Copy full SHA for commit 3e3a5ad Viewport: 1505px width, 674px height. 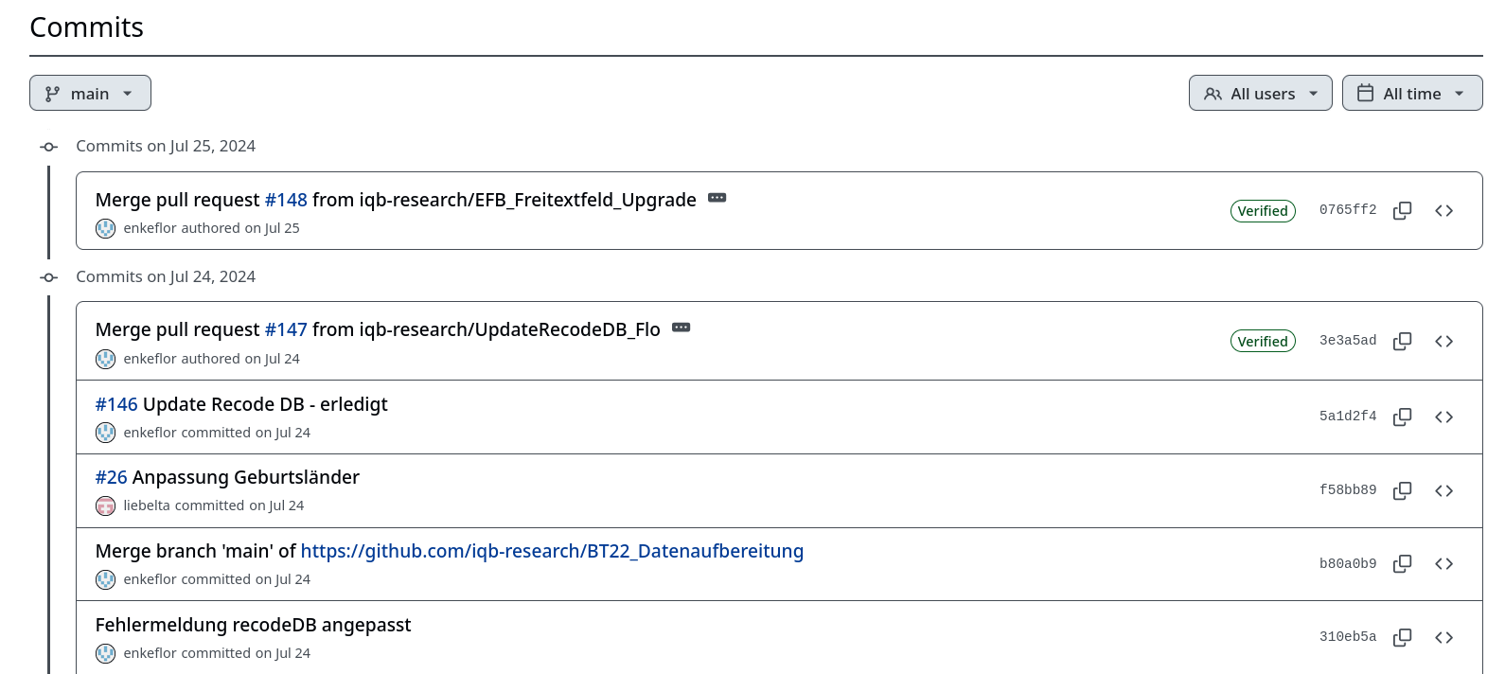click(1402, 341)
